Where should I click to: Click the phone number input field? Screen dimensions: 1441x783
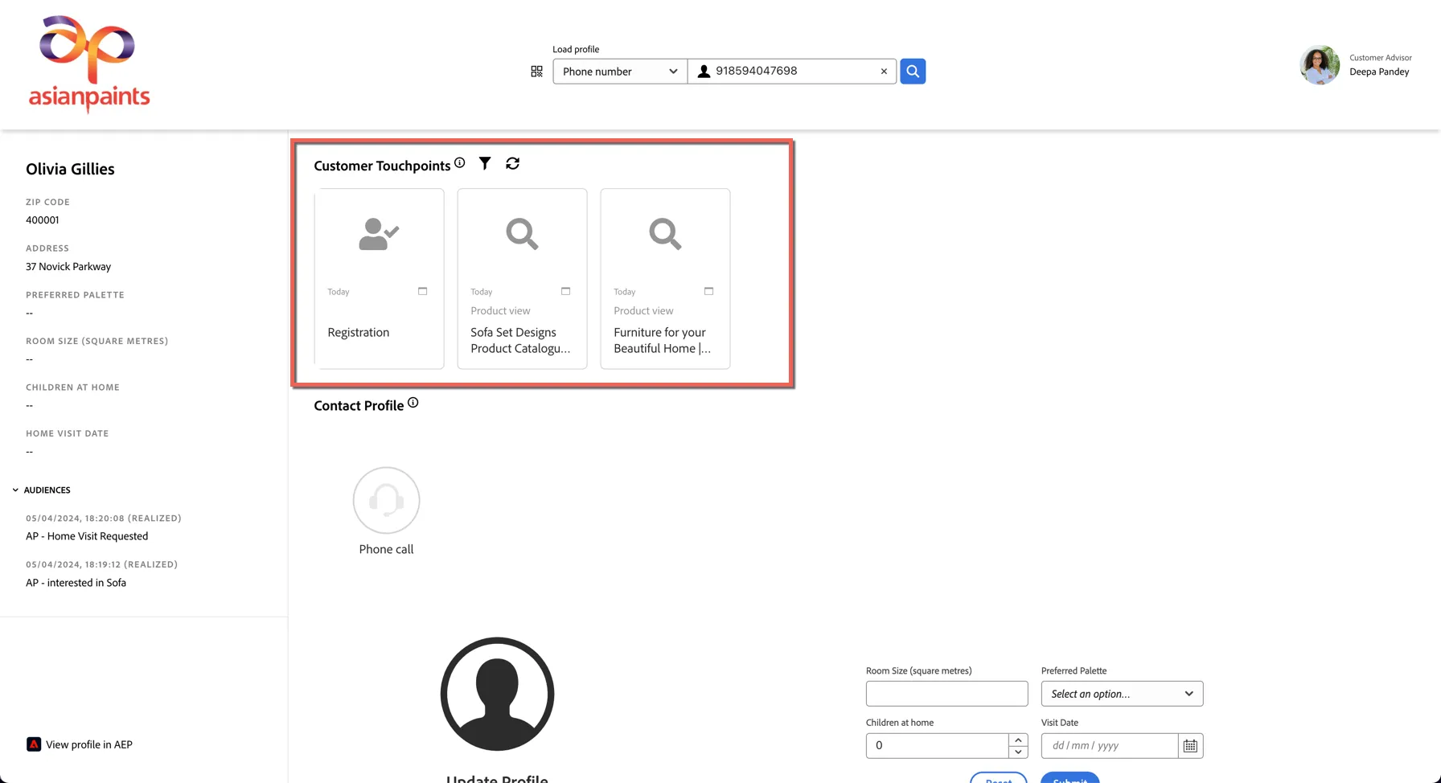pyautogui.click(x=792, y=72)
